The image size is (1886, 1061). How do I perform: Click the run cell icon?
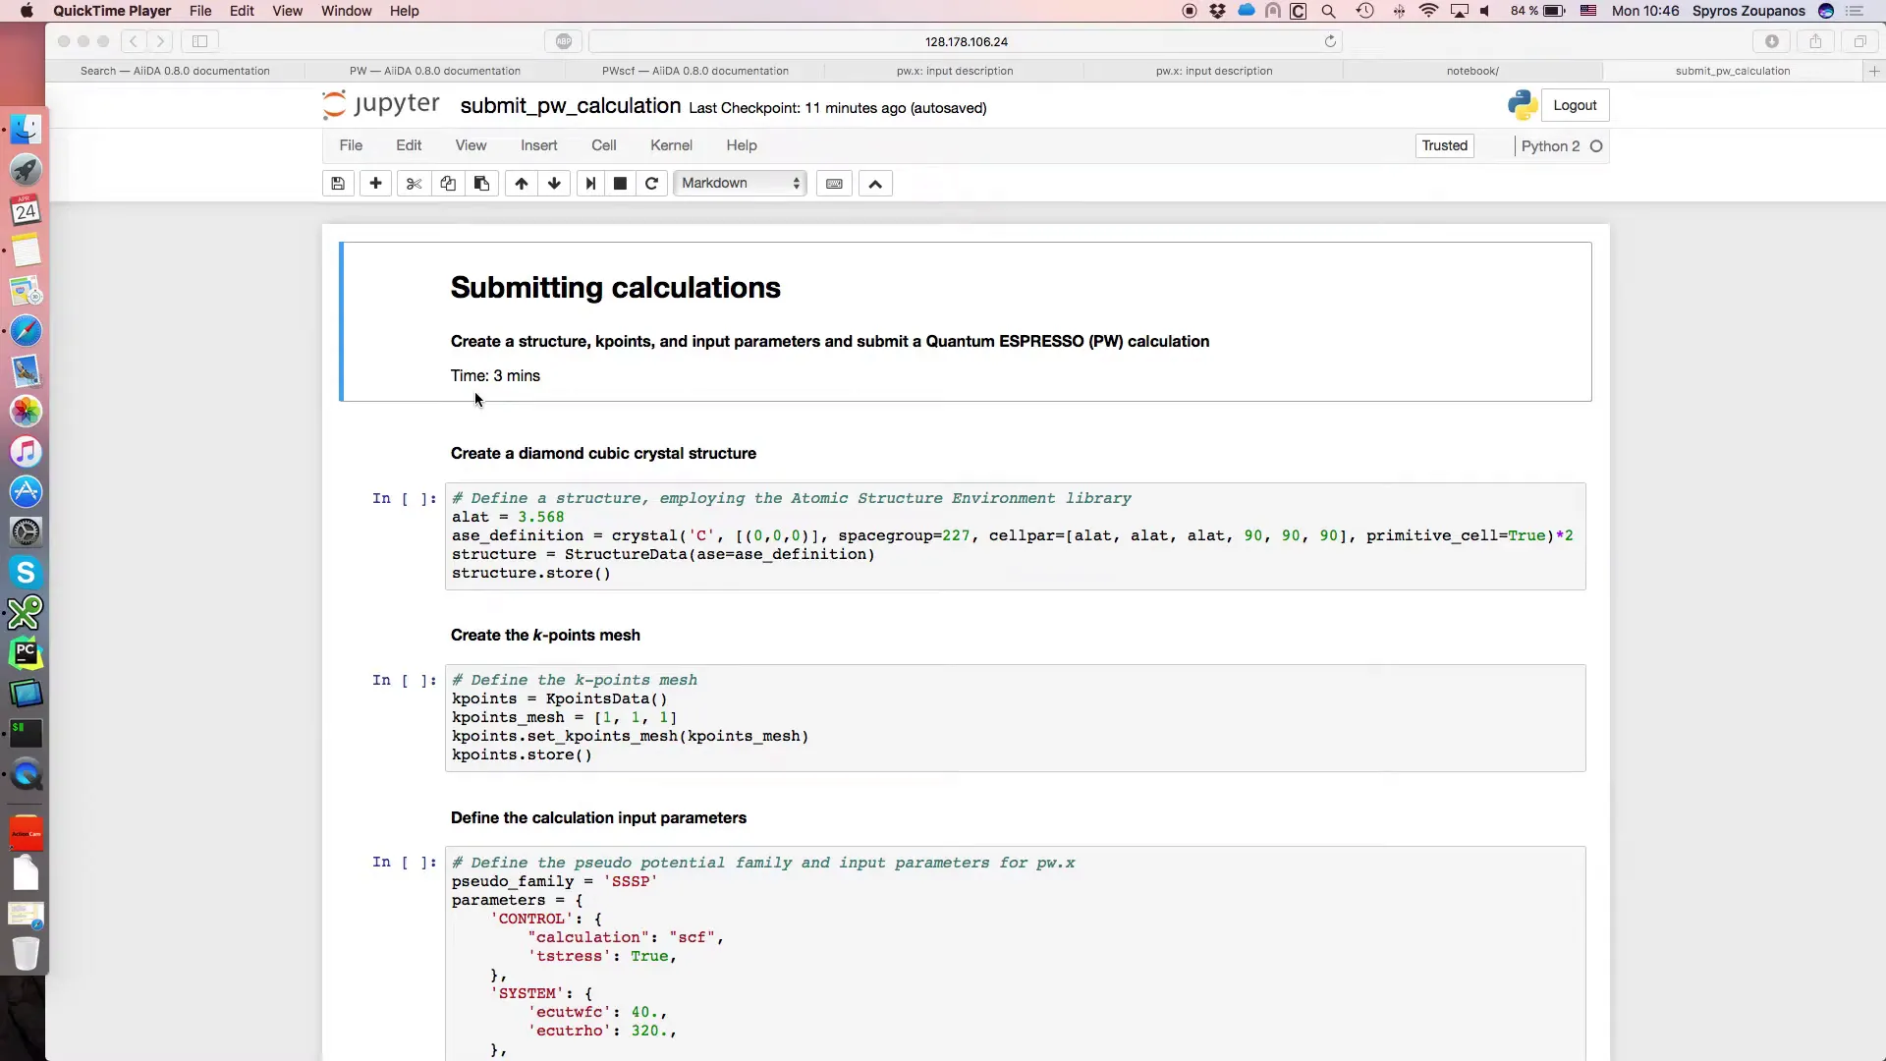(589, 183)
